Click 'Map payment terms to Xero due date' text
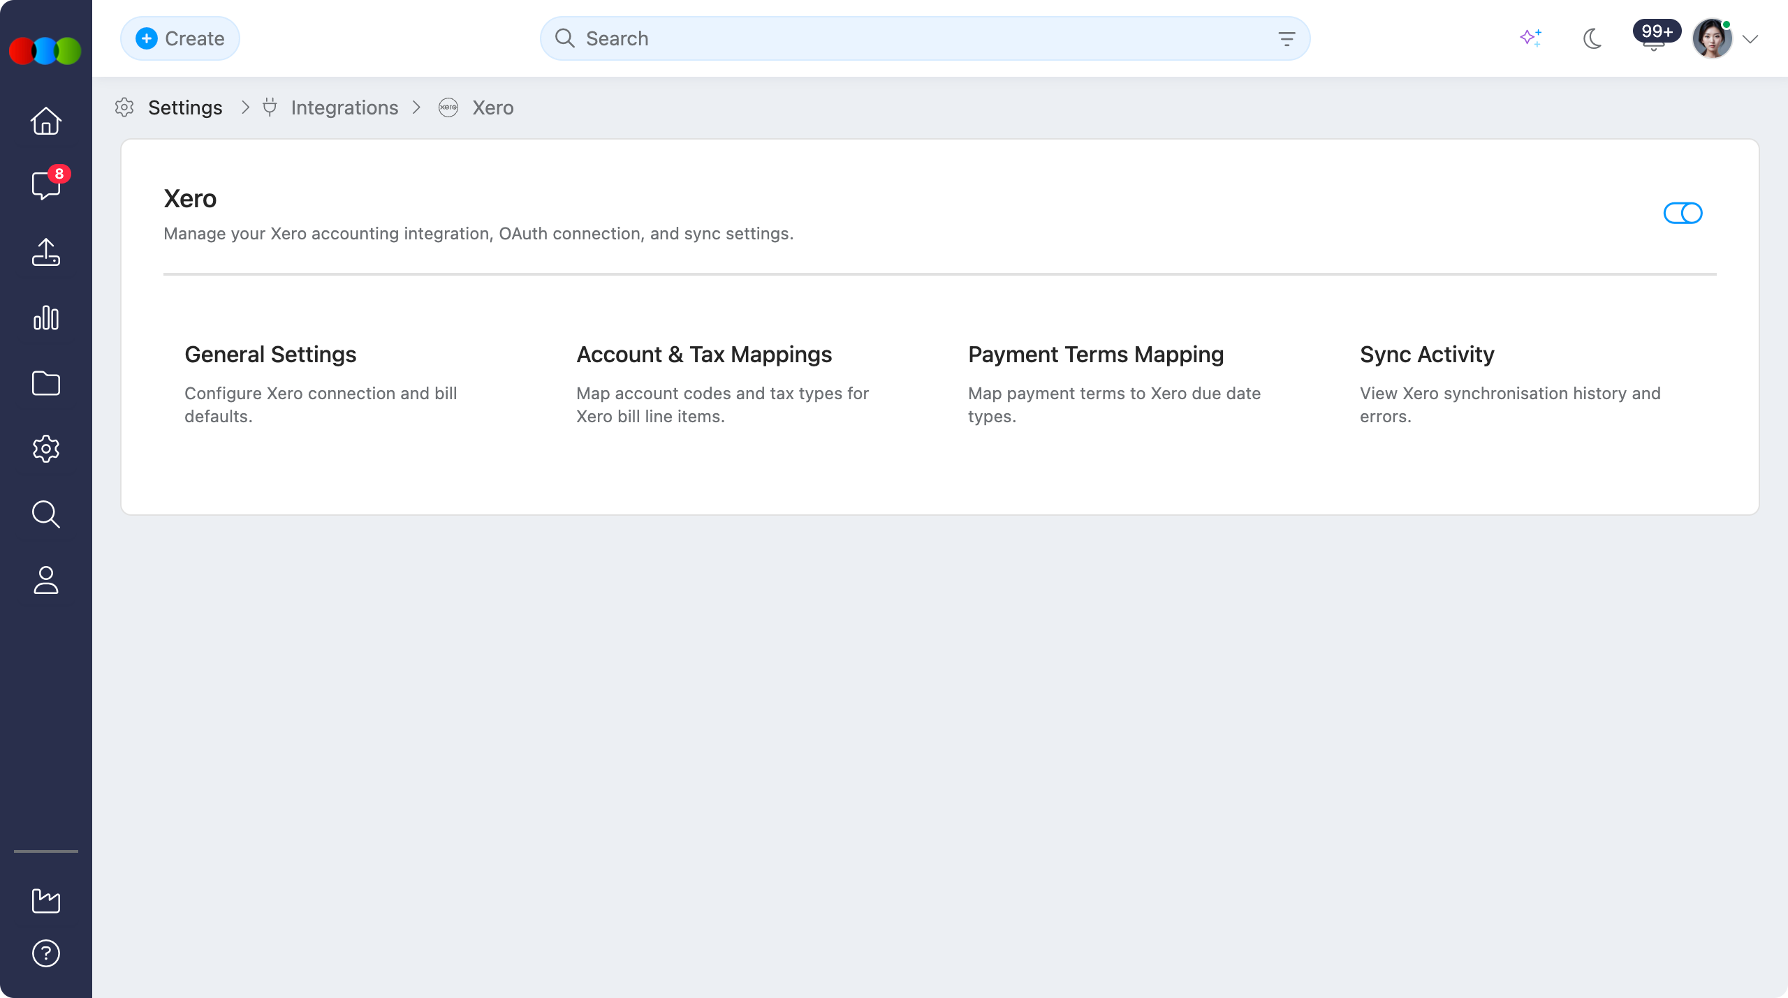This screenshot has width=1788, height=998. tap(1114, 405)
